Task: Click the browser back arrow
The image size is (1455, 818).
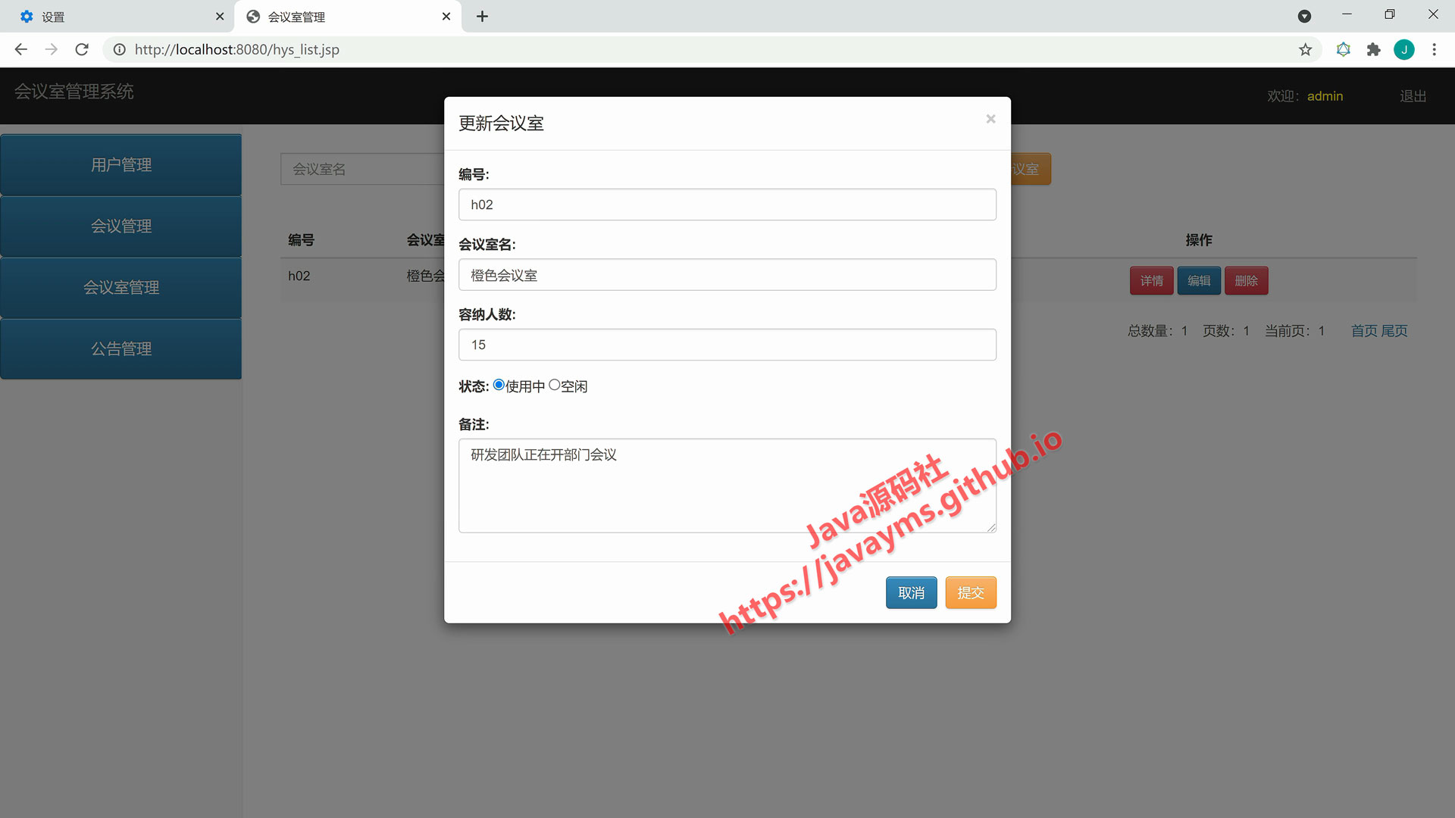Action: point(20,49)
